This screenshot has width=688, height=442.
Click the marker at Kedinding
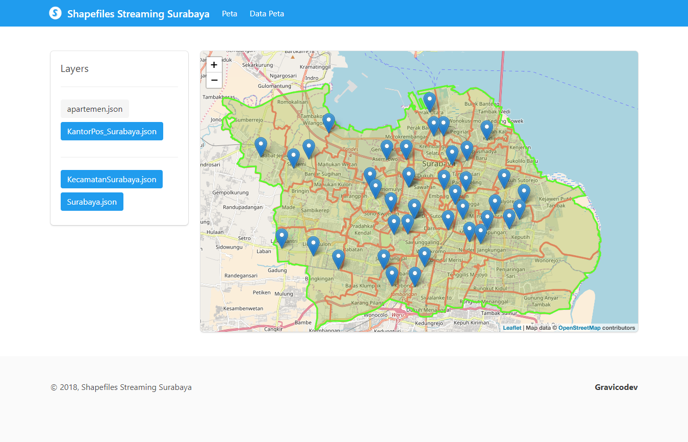pos(487,130)
